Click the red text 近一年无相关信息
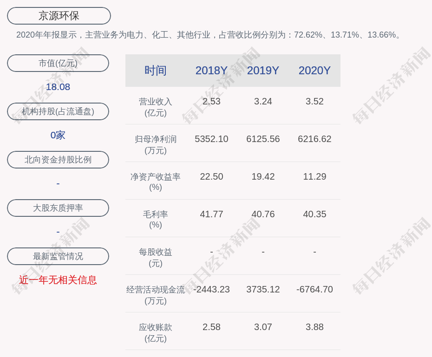The width and height of the screenshot is (432, 357). (x=58, y=280)
